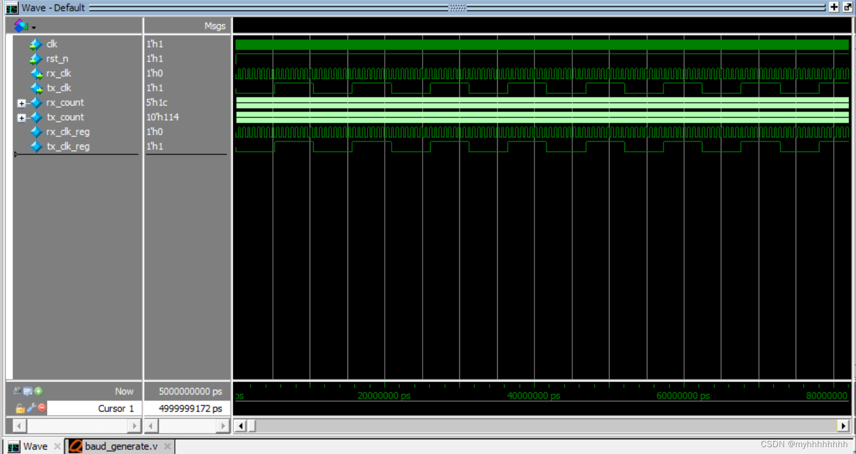Viewport: 856px width, 454px height.
Task: Click left arrow of waveform scrollbar
Action: click(x=241, y=426)
